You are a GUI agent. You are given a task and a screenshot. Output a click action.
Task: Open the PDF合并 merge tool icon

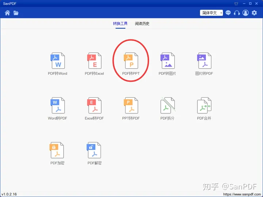[204, 105]
